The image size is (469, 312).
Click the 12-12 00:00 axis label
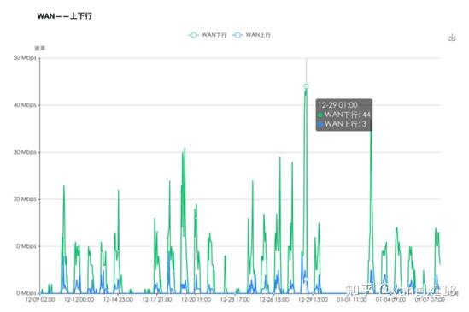[x=79, y=299]
